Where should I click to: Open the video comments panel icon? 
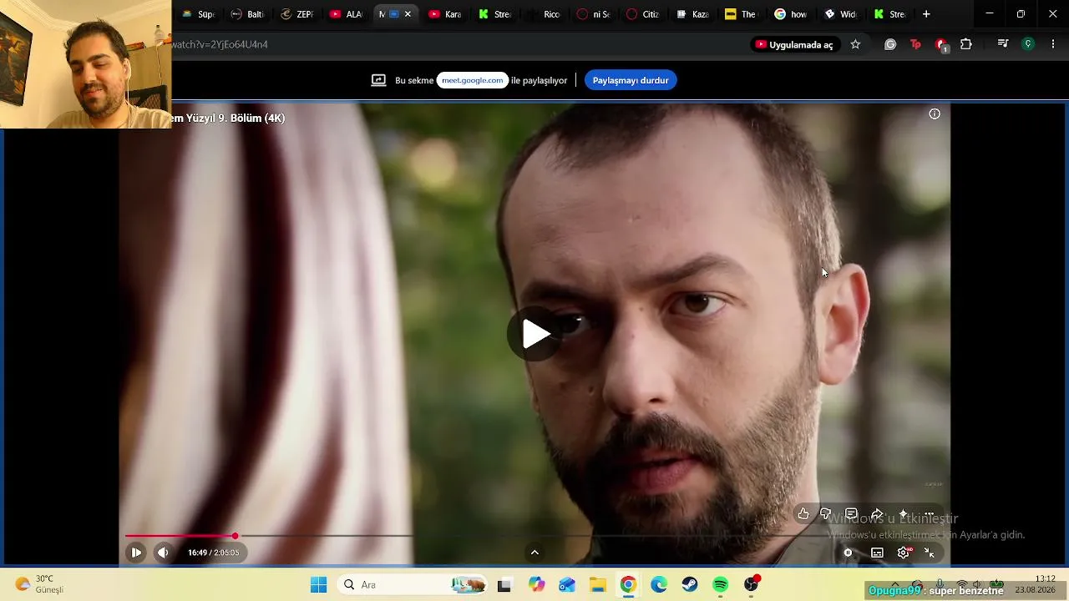[x=851, y=514]
